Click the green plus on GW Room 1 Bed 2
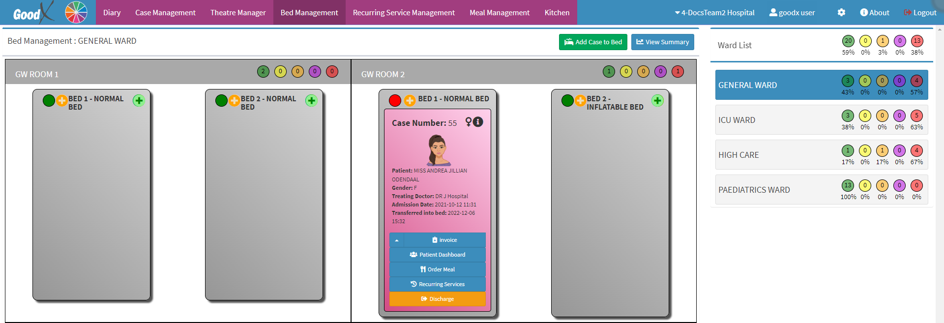944x323 pixels. [312, 100]
